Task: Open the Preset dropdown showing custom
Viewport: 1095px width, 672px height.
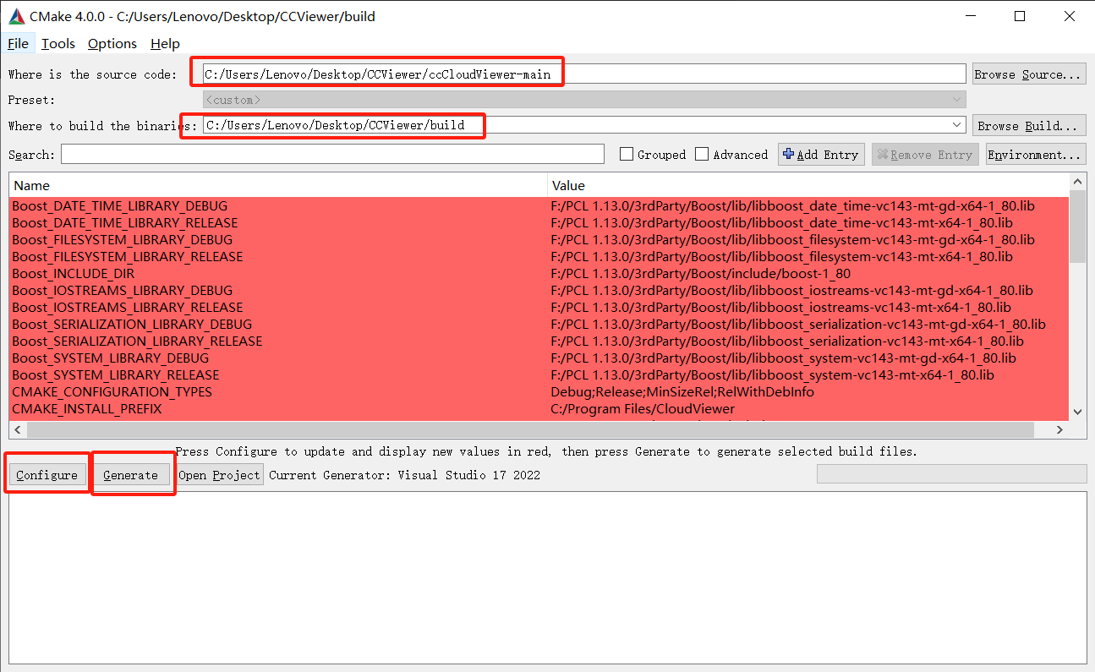Action: point(956,99)
